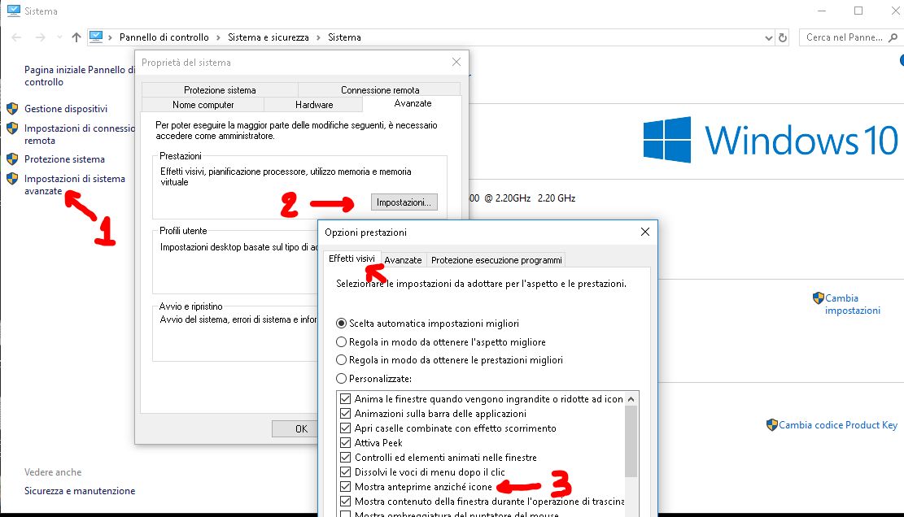
Task: Close the Opzioni prestazioni dialog
Action: coord(645,232)
